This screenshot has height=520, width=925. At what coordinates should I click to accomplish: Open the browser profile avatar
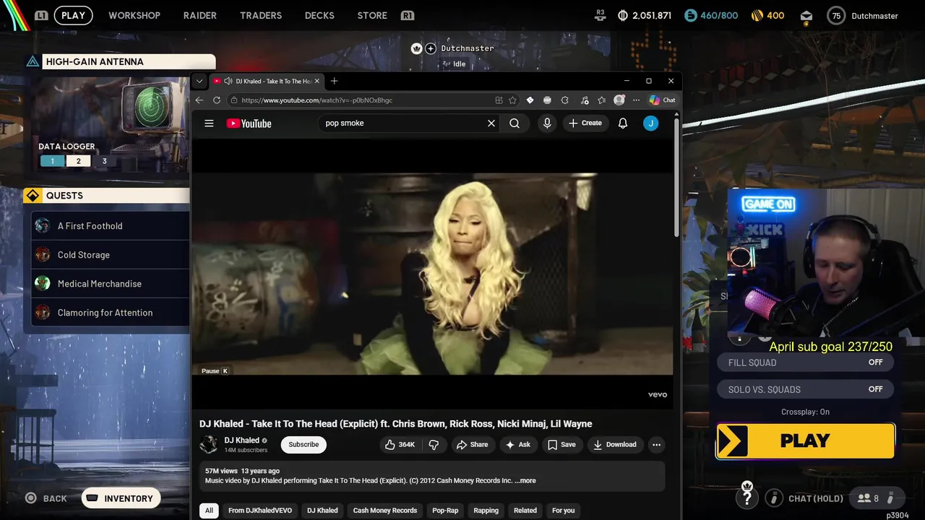point(619,100)
